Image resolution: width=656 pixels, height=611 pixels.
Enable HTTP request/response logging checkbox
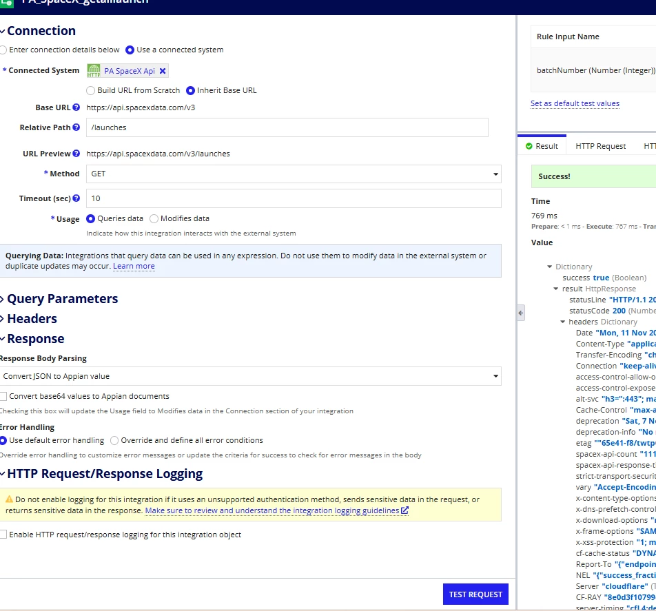pos(3,535)
